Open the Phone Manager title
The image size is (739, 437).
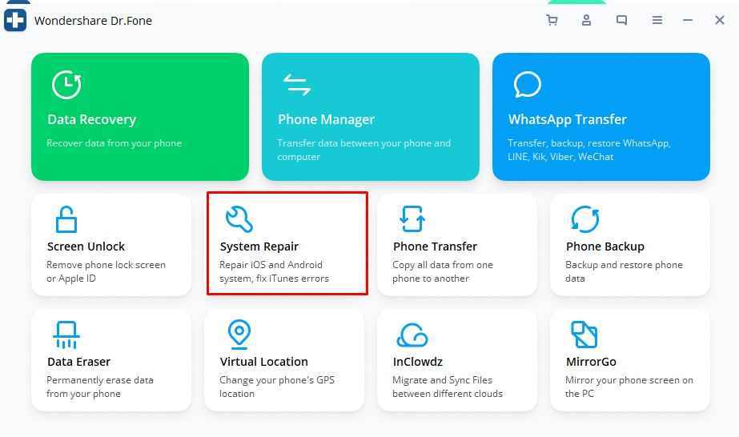tap(326, 119)
